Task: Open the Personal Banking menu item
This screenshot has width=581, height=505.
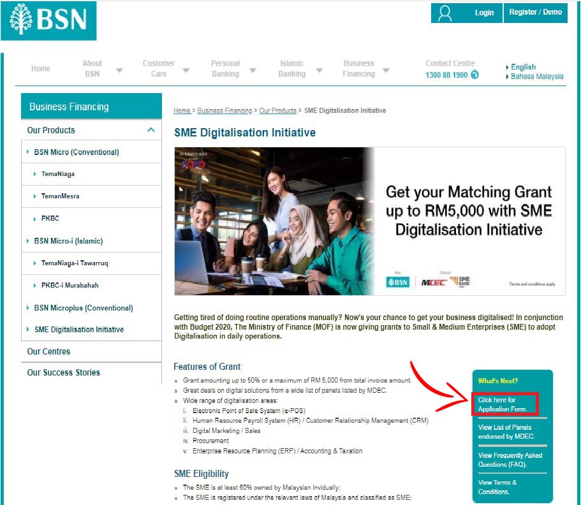Action: click(x=225, y=68)
